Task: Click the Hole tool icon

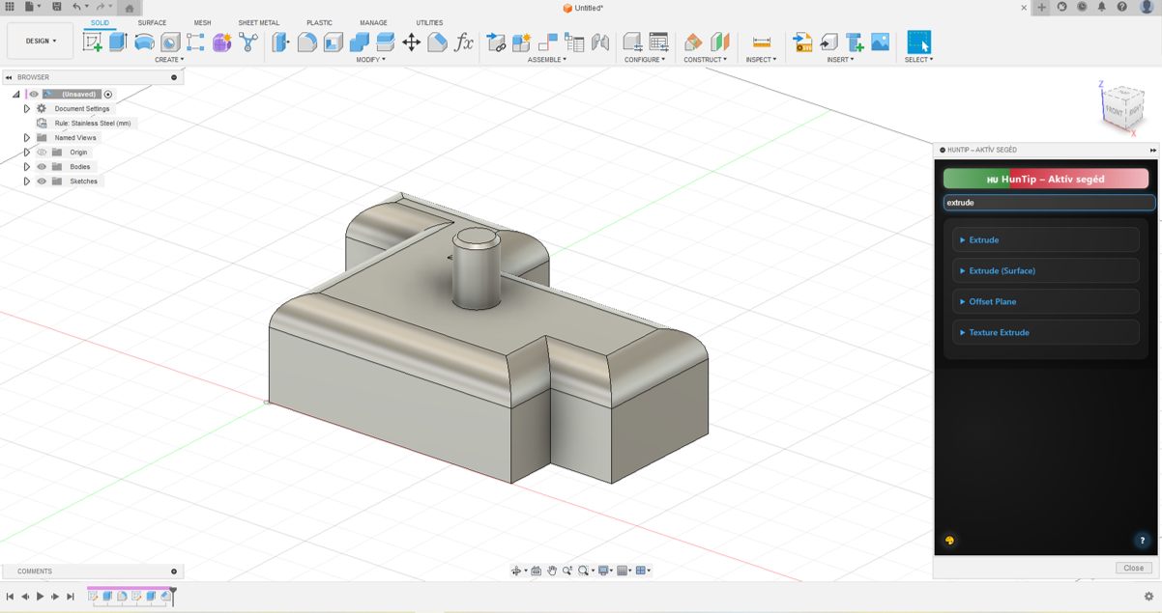Action: tap(170, 42)
